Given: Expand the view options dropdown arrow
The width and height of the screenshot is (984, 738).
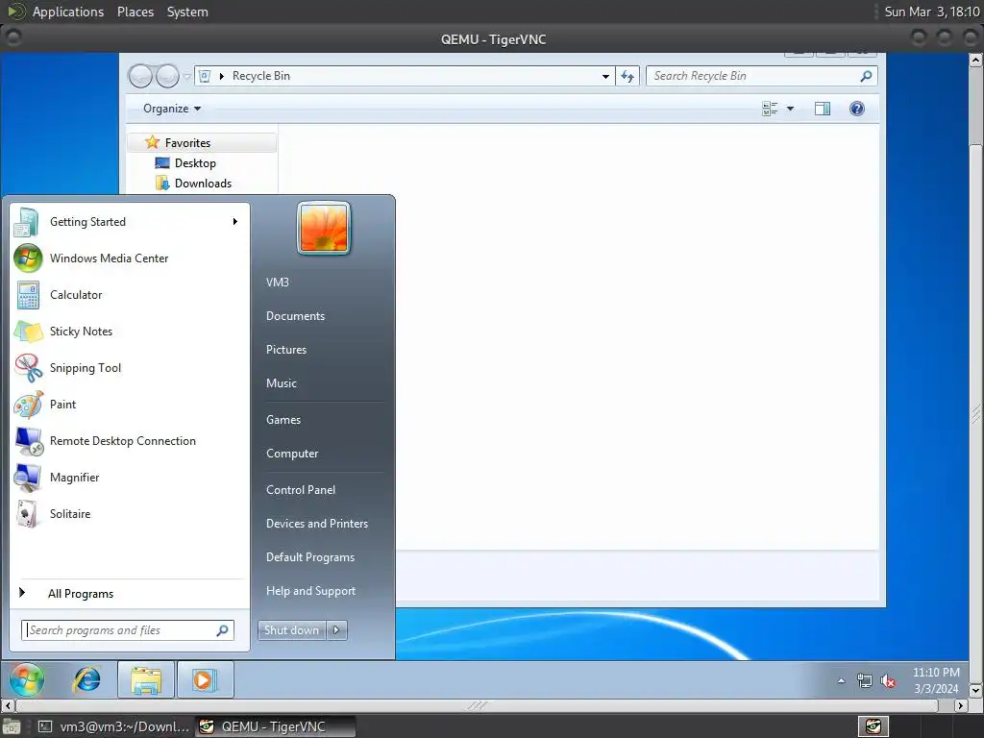Looking at the screenshot, I should click(790, 109).
